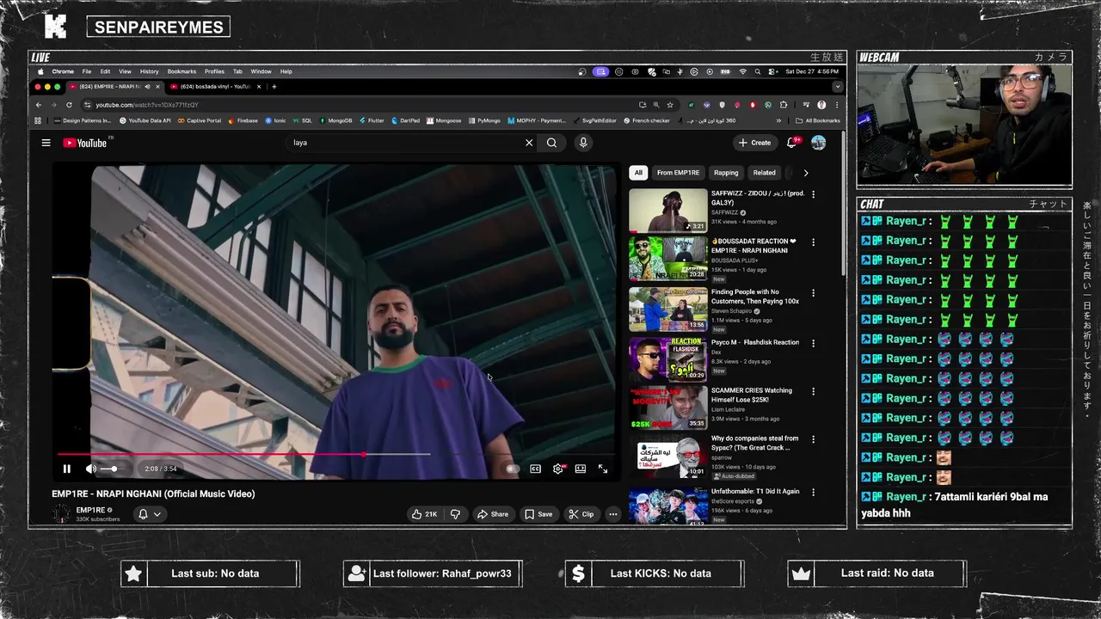Go to YouTube home via logo
Viewport: 1101px width, 619px height.
click(85, 143)
